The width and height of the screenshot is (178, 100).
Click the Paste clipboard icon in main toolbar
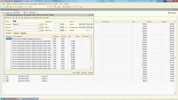point(16,7)
